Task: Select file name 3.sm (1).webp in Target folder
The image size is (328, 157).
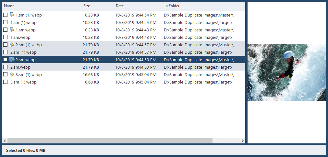Action: tap(23, 82)
